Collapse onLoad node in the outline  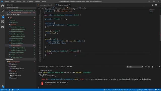click(8, 66)
